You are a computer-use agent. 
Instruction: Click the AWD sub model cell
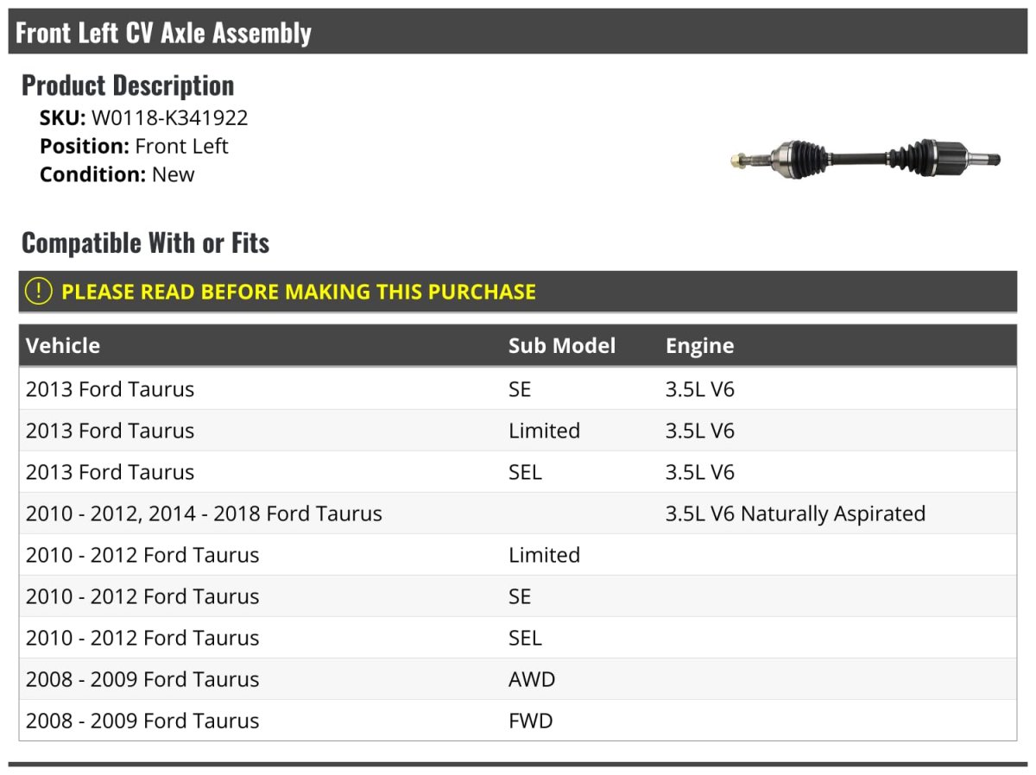tap(532, 679)
